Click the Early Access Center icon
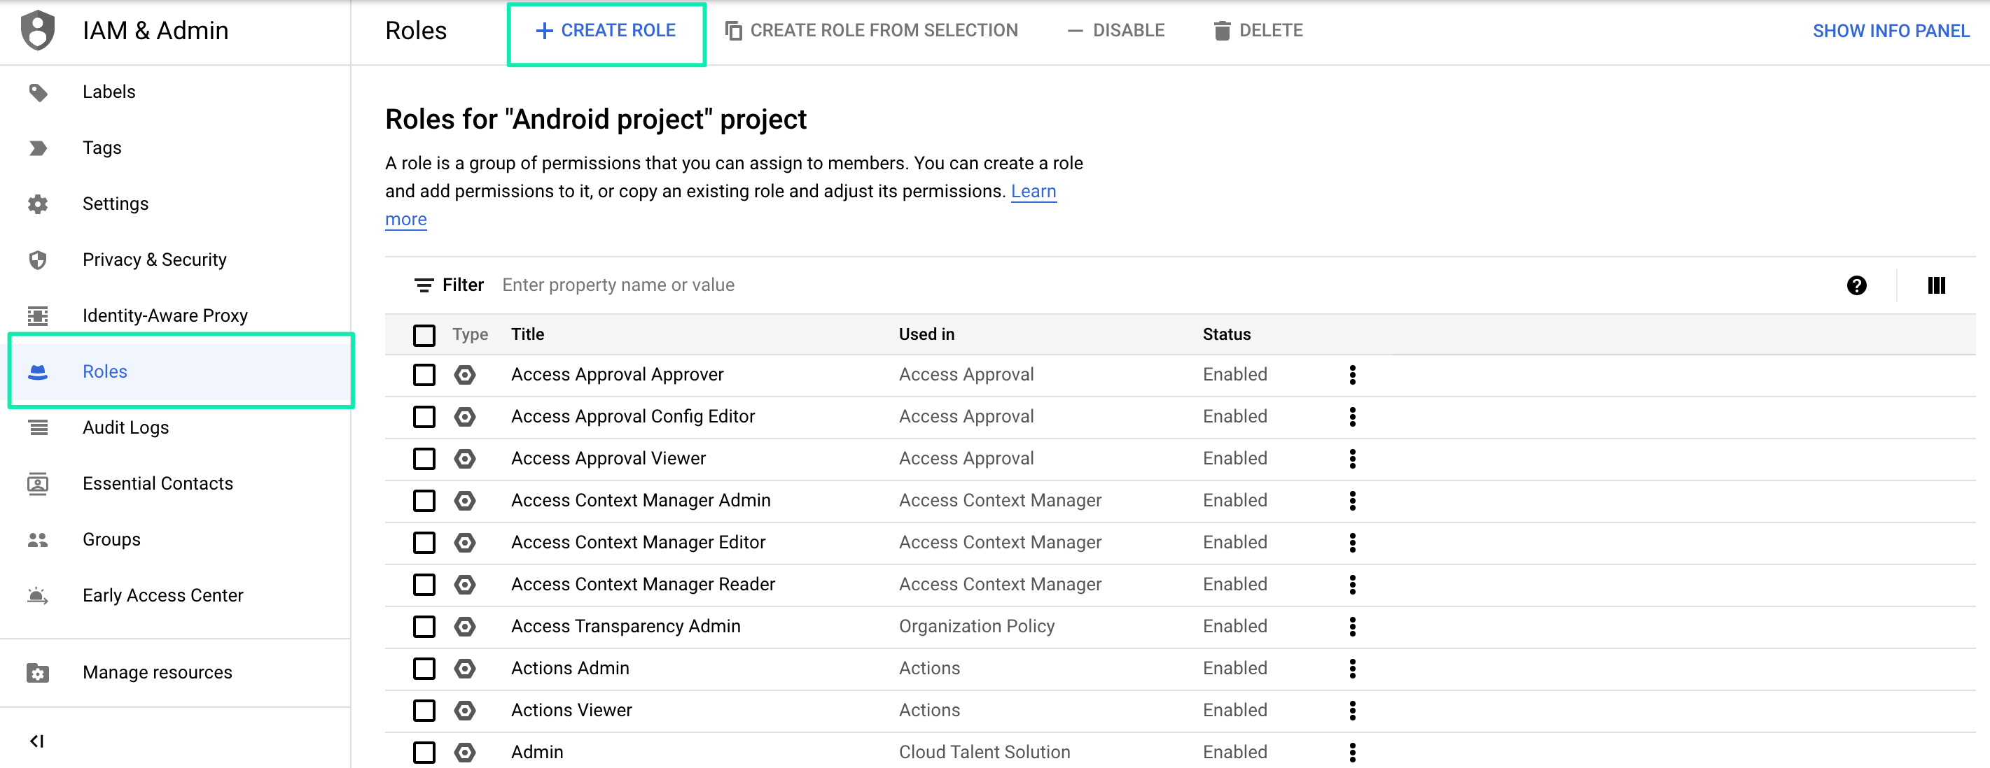1990x768 pixels. pos(38,596)
